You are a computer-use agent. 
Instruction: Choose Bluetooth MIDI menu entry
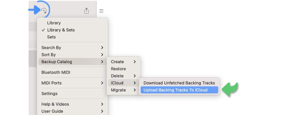72,72
